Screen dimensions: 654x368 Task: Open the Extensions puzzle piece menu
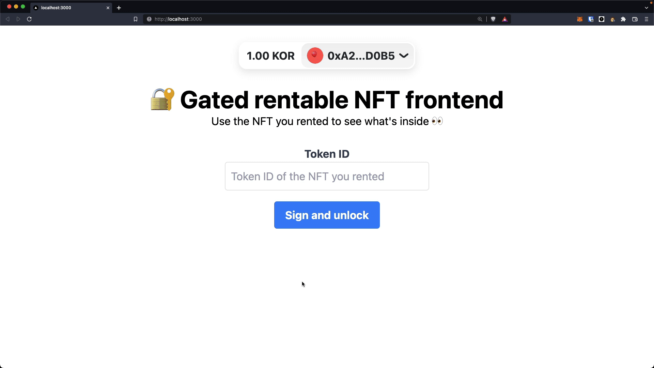[x=623, y=19]
